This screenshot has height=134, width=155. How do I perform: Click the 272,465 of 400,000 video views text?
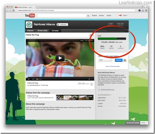(x=112, y=42)
